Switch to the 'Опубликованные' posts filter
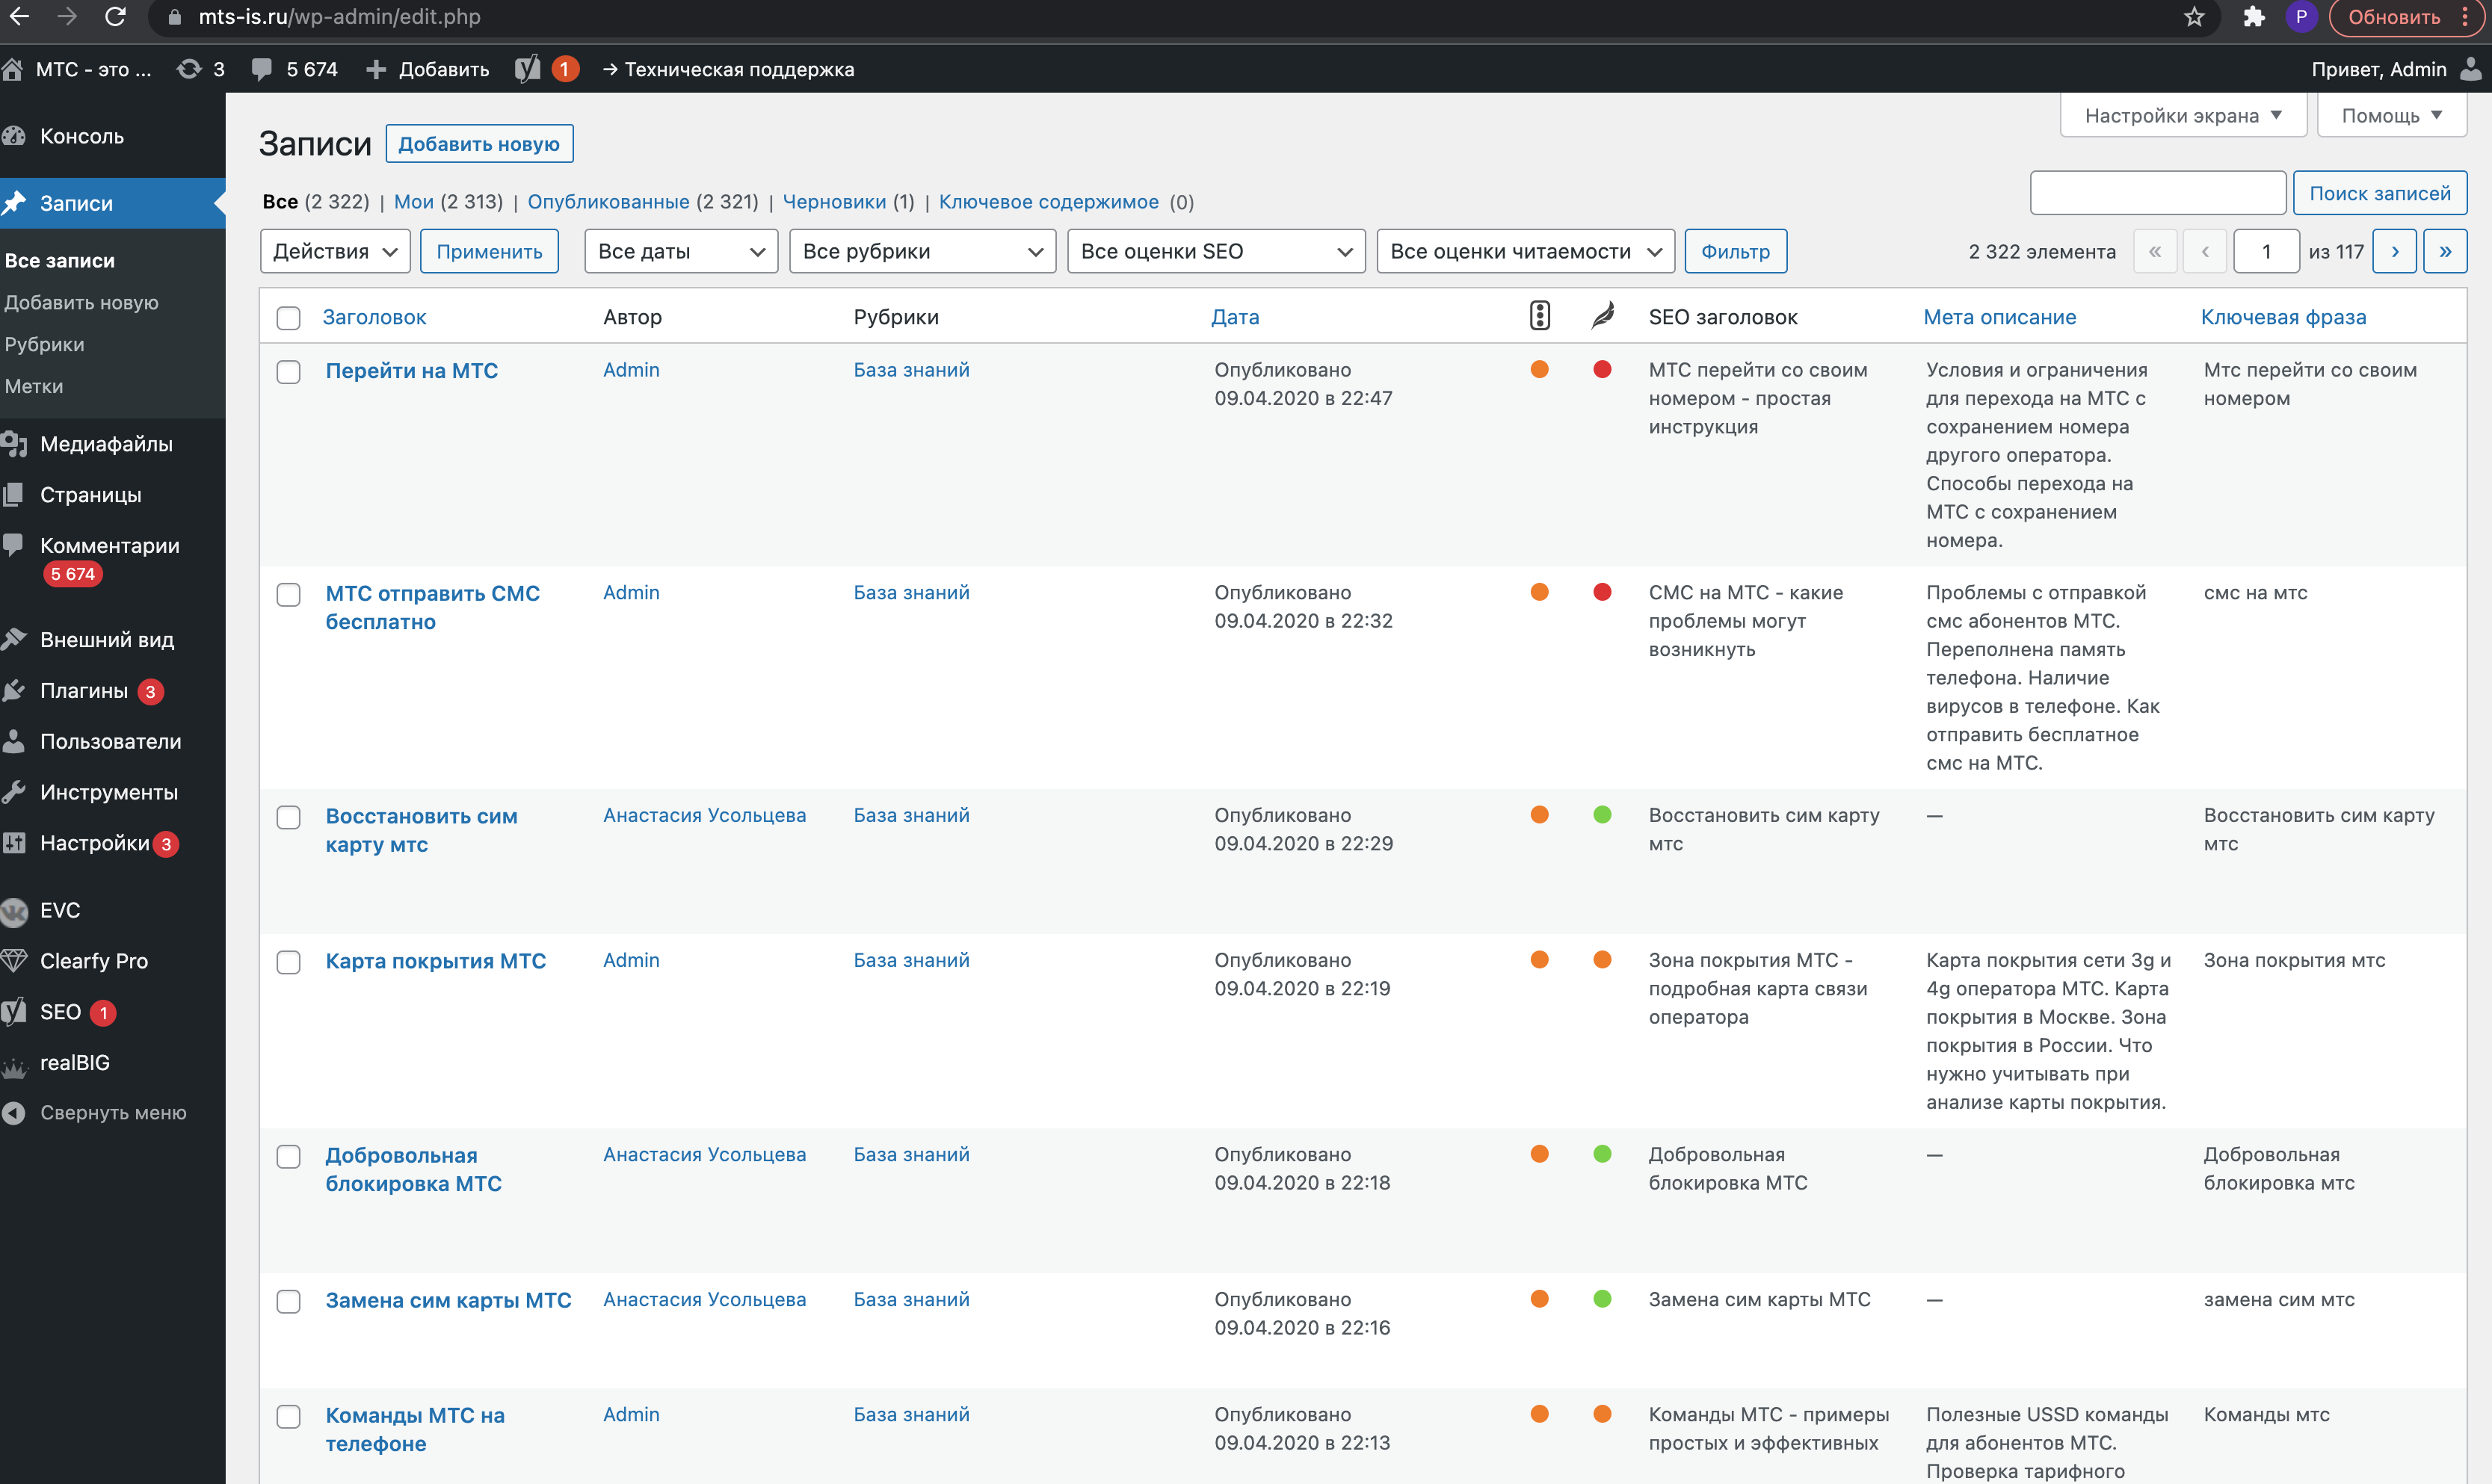 (x=608, y=201)
